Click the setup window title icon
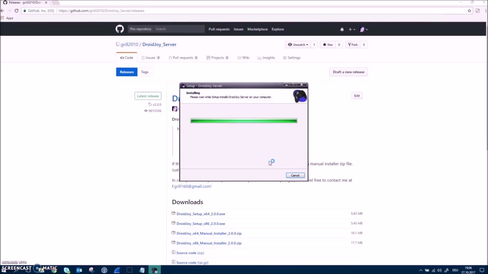The image size is (488, 274). coord(183,86)
